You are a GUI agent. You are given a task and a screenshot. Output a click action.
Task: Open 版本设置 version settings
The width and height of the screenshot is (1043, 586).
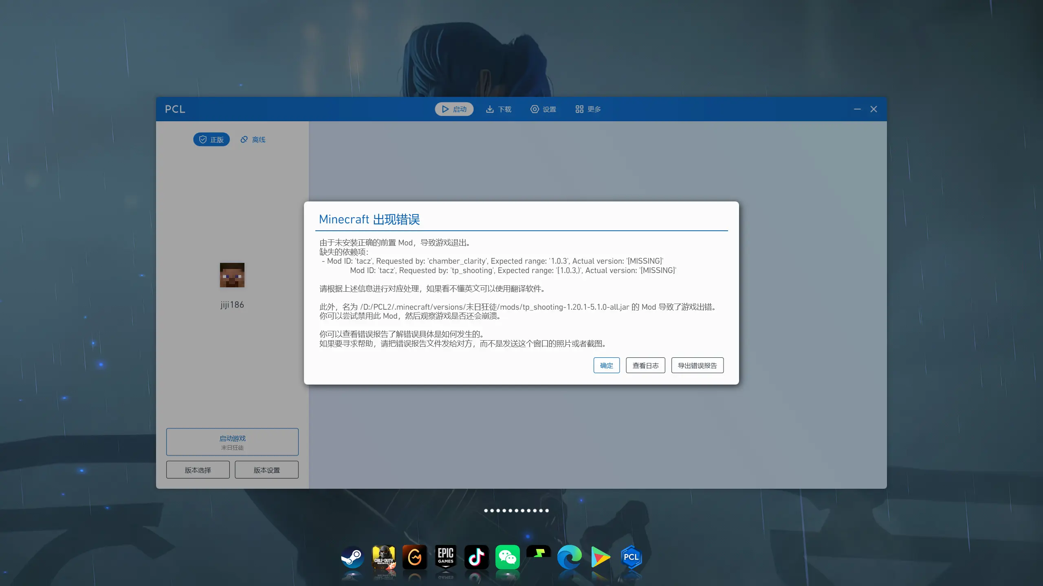[266, 470]
